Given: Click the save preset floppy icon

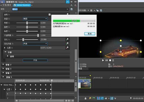Looking at the screenshot, I should click(71, 9).
